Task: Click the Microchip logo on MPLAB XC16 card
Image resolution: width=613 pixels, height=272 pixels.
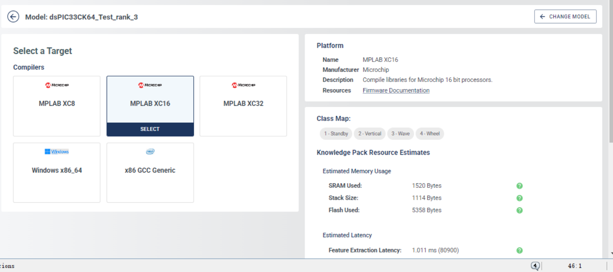Action: [150, 85]
